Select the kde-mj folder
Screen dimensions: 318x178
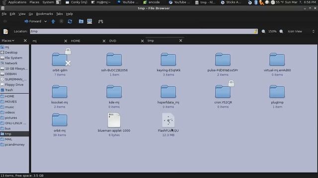tap(114, 92)
